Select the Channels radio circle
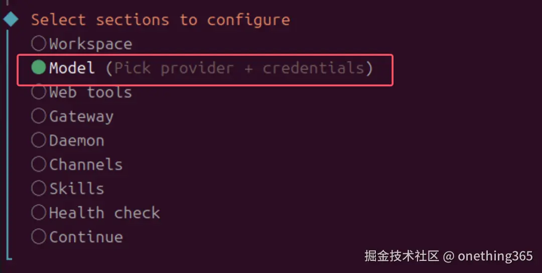 [x=39, y=164]
